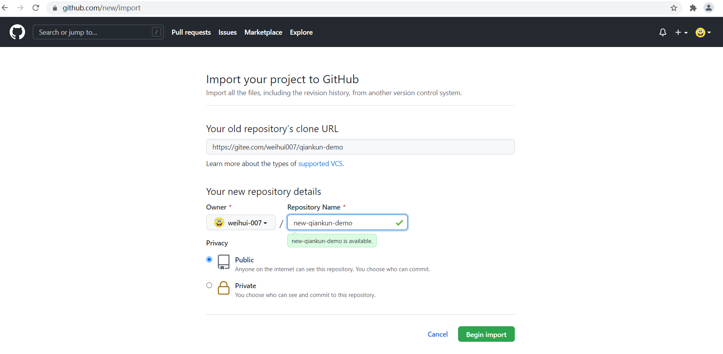Image resolution: width=723 pixels, height=354 pixels.
Task: Reload the page via refresh icon
Action: tap(35, 8)
